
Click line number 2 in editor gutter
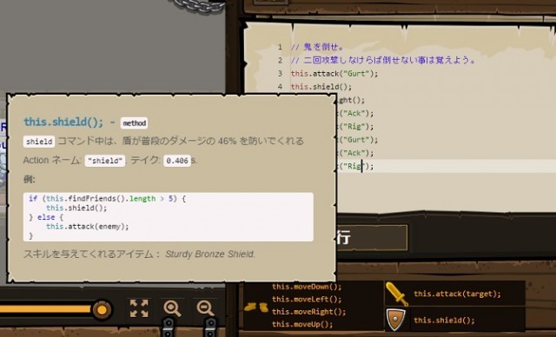(x=280, y=60)
